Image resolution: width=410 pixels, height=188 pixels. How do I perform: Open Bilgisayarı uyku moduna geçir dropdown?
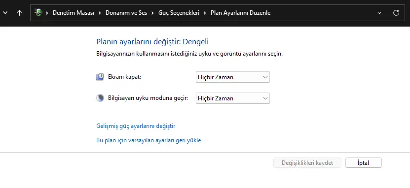click(x=233, y=98)
